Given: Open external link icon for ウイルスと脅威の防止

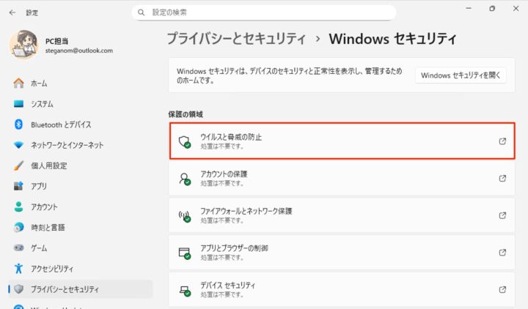Looking at the screenshot, I should [x=502, y=141].
